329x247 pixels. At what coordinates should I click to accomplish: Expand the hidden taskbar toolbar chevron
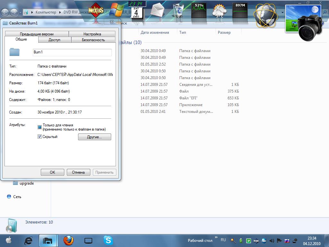click(x=216, y=237)
